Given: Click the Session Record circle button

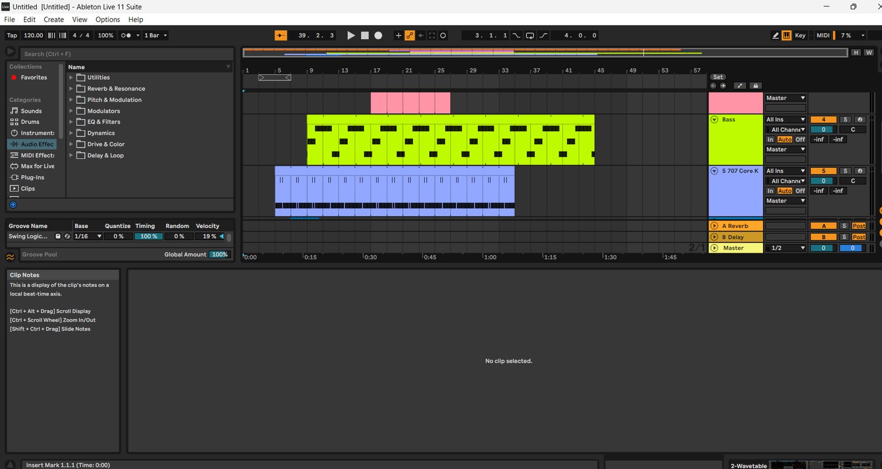Looking at the screenshot, I should point(443,36).
